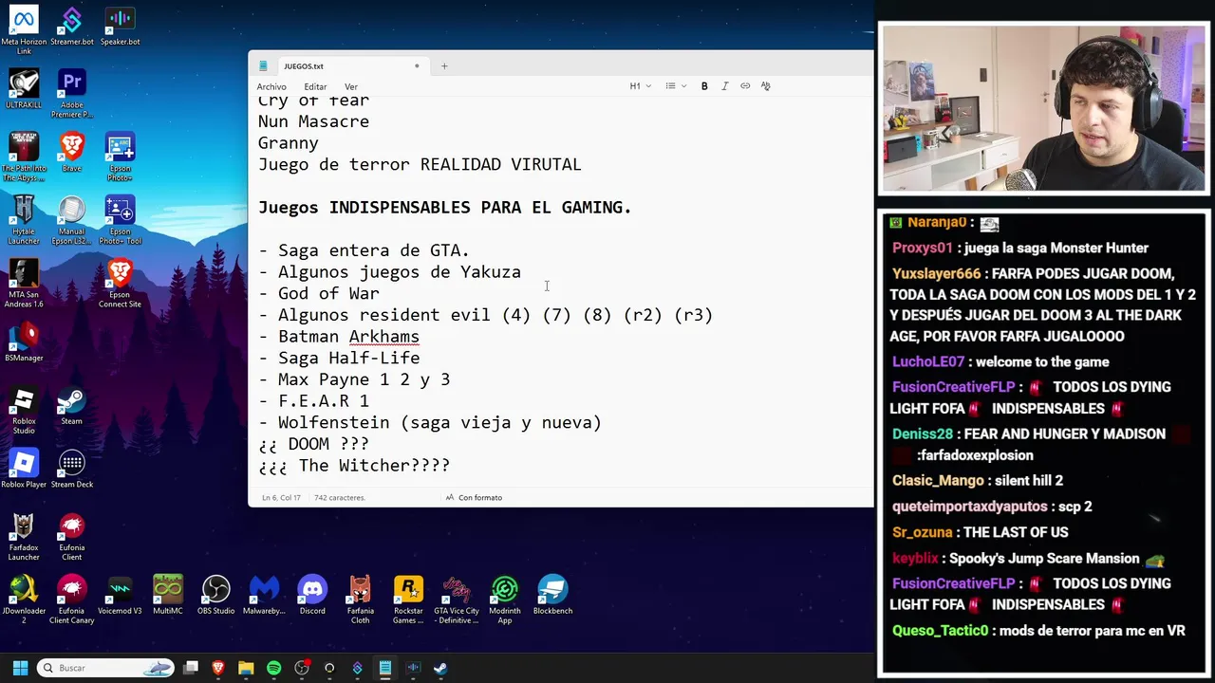Screen dimensions: 1215x683
Task: Click the line '- Saga entera de GTA.'
Action: pos(364,250)
